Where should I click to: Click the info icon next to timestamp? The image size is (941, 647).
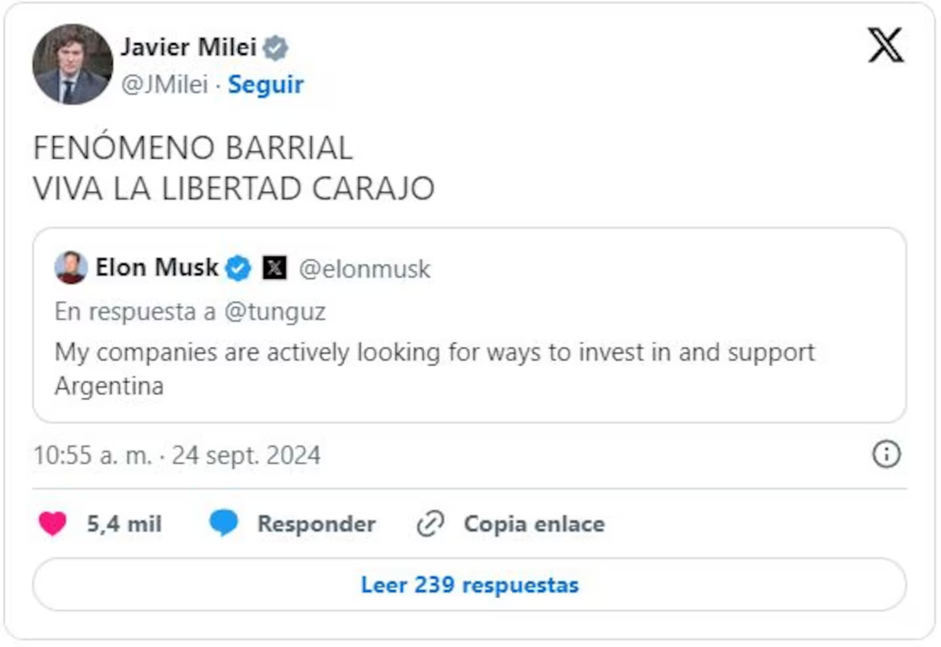pos(886,454)
